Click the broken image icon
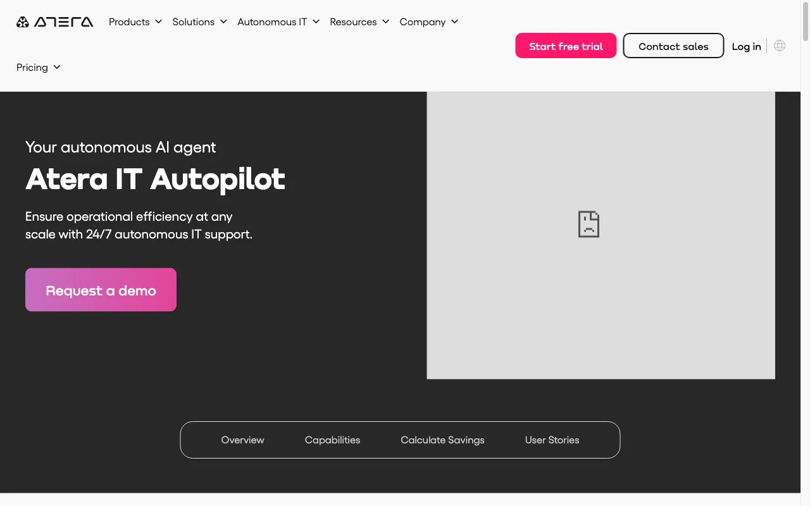 click(x=589, y=224)
